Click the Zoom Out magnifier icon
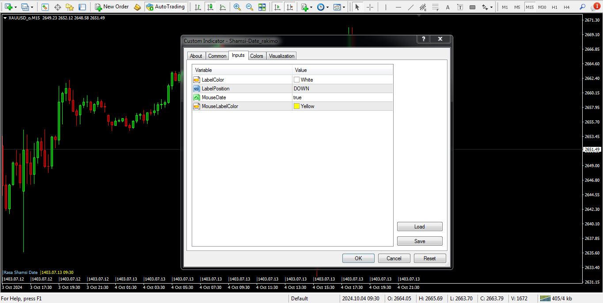 coord(250,7)
